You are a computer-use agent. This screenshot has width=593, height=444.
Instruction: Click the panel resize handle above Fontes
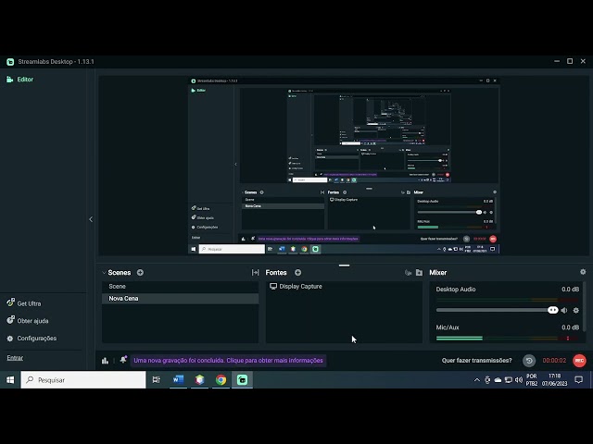tap(344, 265)
